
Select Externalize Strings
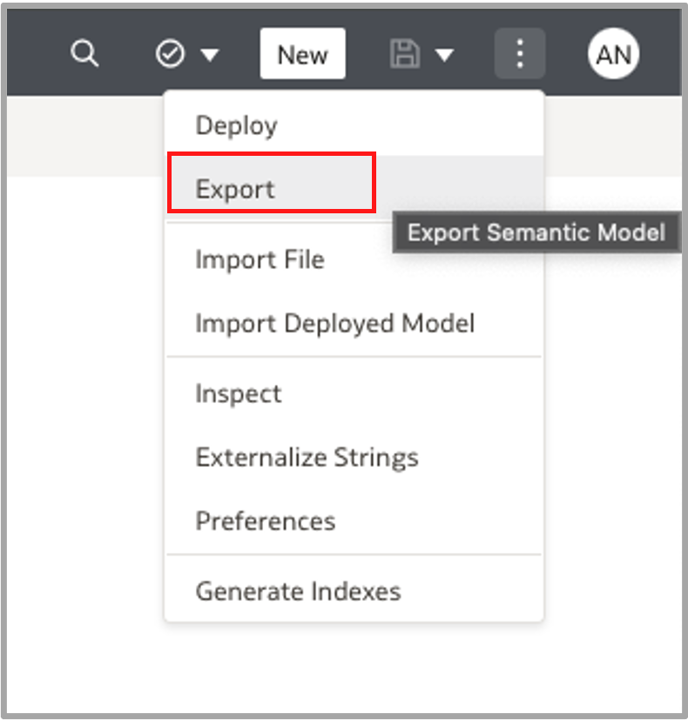307,457
